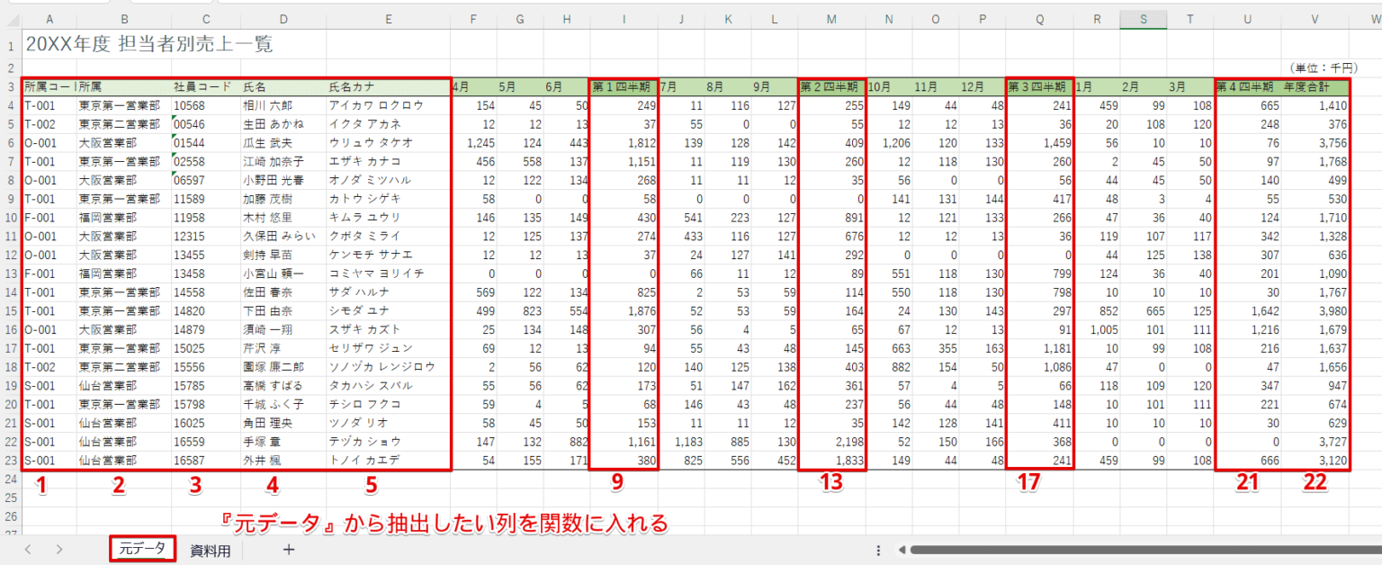1382x565 pixels.
Task: Select the kana cell オノダ ミツハル
Action: [x=389, y=180]
